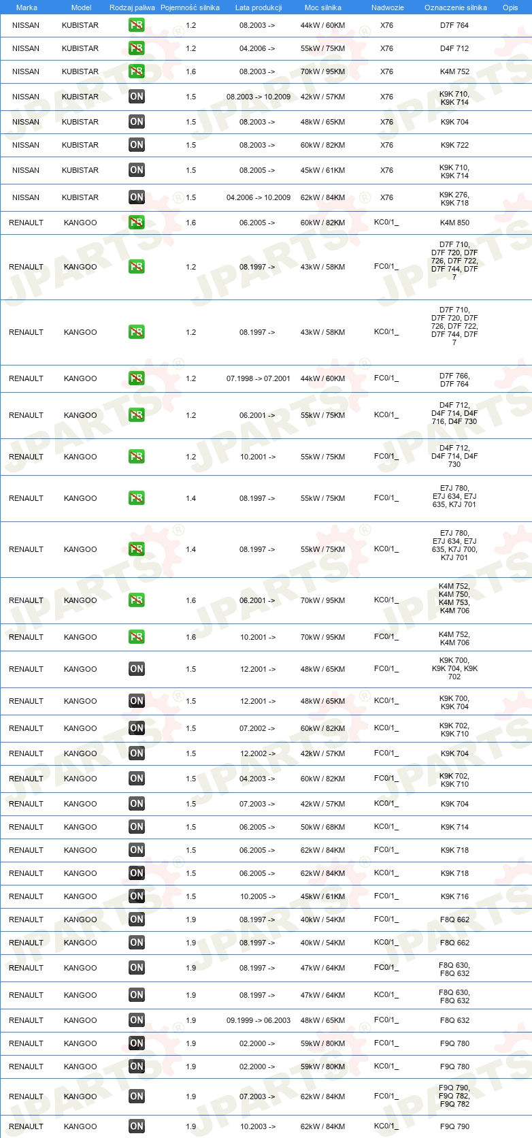Image resolution: width=532 pixels, height=1138 pixels.
Task: Click diesel ON icon in Kangoo 09.1999 -> 06.2003 row
Action: point(137,1020)
